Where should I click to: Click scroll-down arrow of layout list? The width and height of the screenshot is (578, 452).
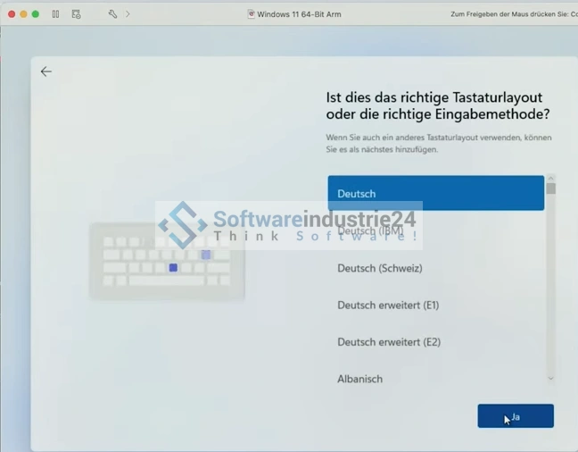(550, 379)
